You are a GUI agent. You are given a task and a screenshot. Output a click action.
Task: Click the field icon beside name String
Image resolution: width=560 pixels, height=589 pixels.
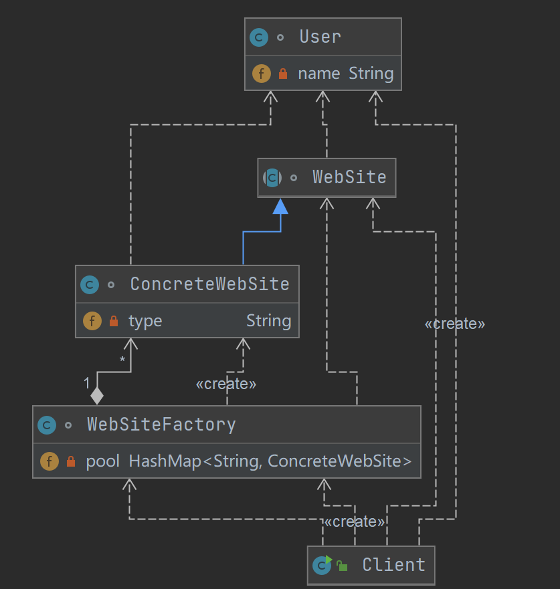(x=262, y=74)
